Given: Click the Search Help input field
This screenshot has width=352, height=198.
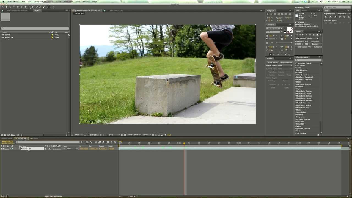Looking at the screenshot, I should pyautogui.click(x=337, y=7).
